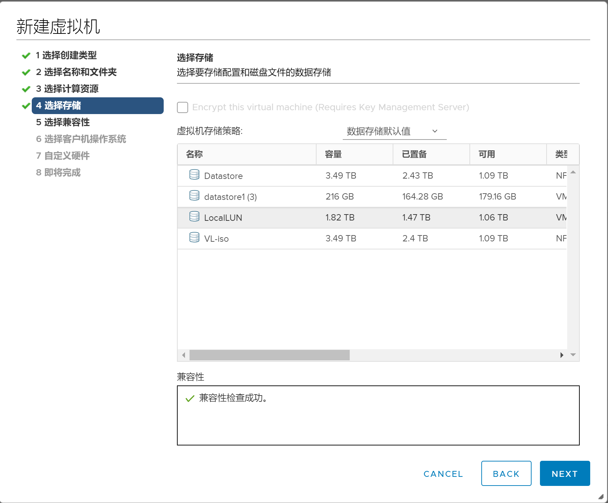Image resolution: width=608 pixels, height=503 pixels.
Task: Click the 216 GB capacity cell
Action: 340,196
